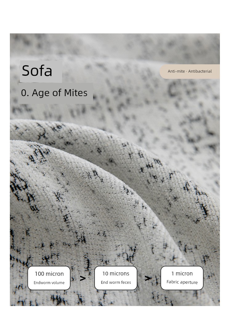This screenshot has width=231, height=319.
Task: Click the Anti-mite · Antibacterial badge
Action: click(x=190, y=71)
